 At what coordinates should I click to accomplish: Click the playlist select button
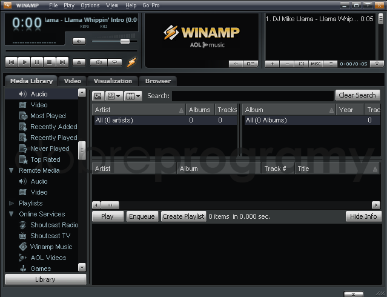pos(302,64)
